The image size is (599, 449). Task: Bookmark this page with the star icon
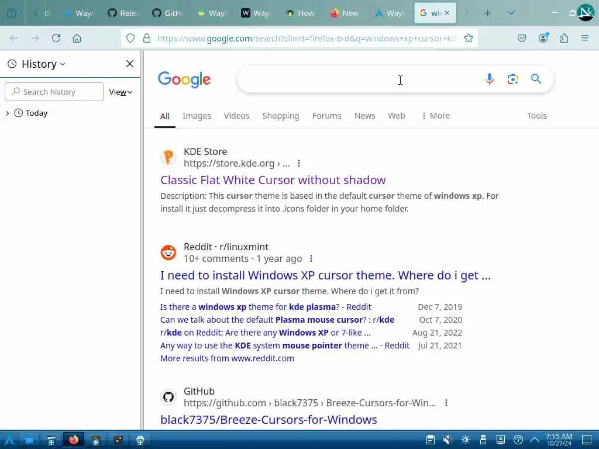(x=469, y=38)
